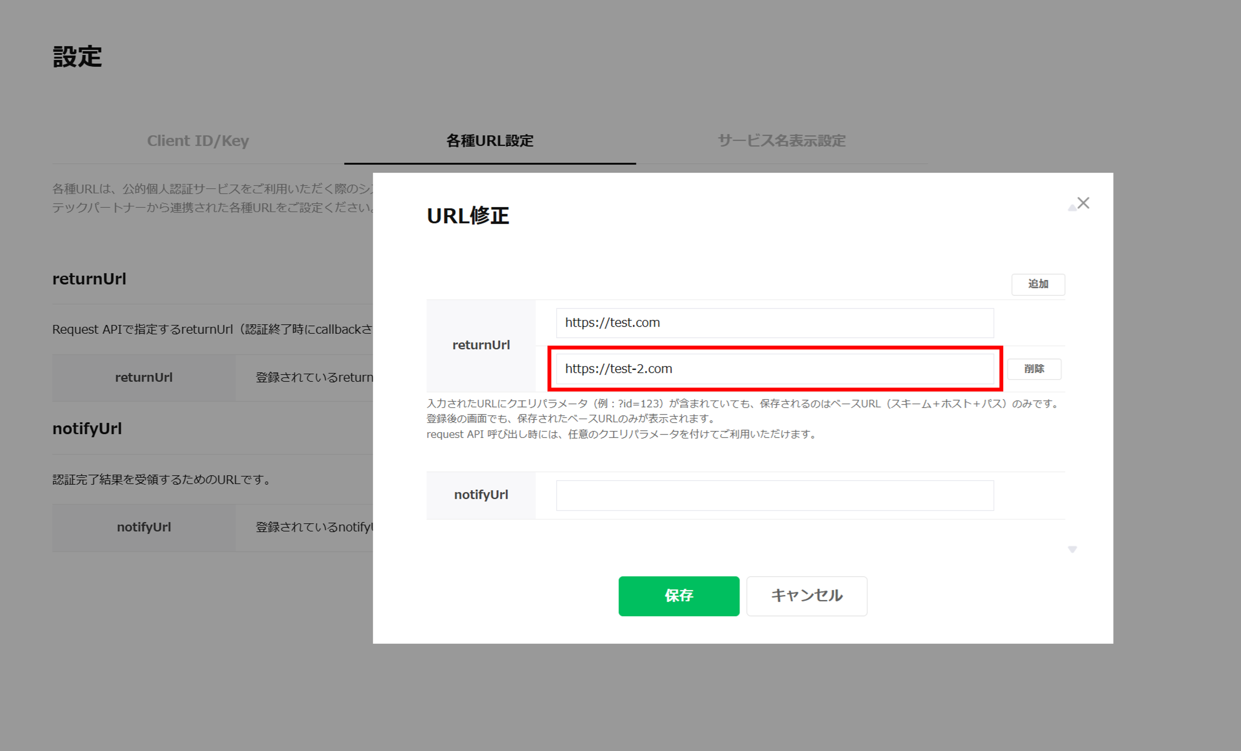
Task: Click the returnUrl label in dialog
Action: [x=481, y=345]
